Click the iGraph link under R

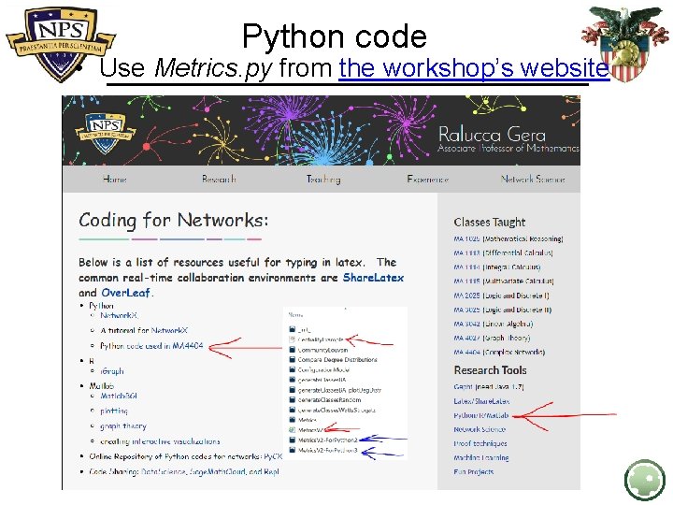(x=111, y=370)
